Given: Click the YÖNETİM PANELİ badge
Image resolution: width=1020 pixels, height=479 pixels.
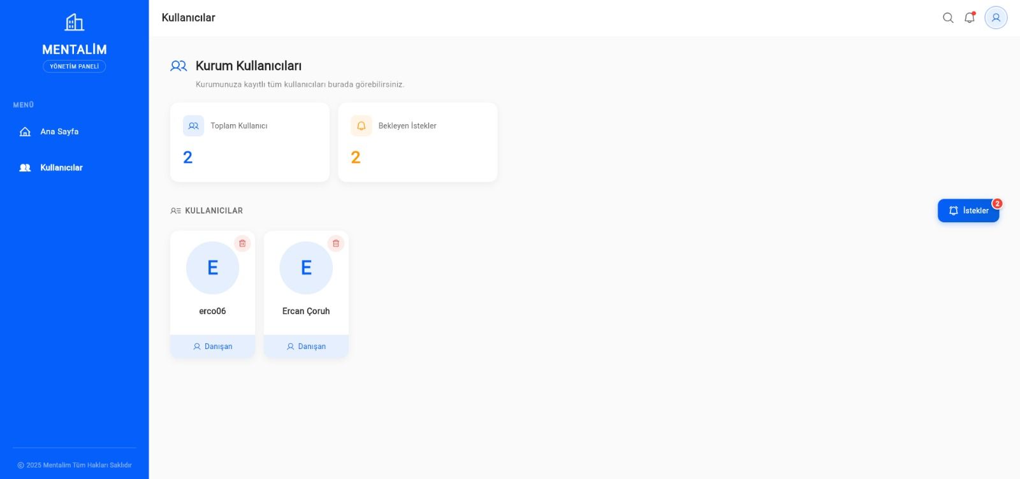Looking at the screenshot, I should 75,66.
